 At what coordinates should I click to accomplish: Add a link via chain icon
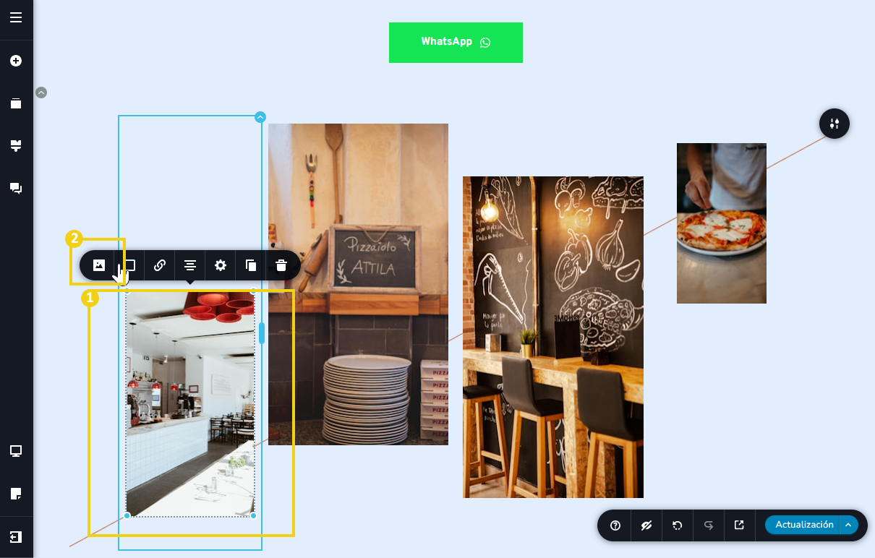pos(160,265)
